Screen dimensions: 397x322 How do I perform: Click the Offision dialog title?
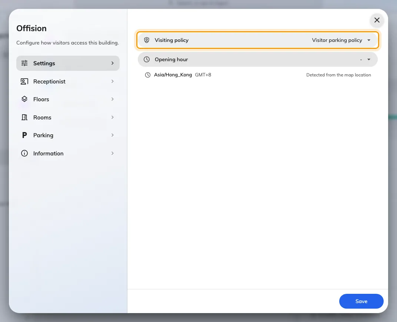click(31, 28)
